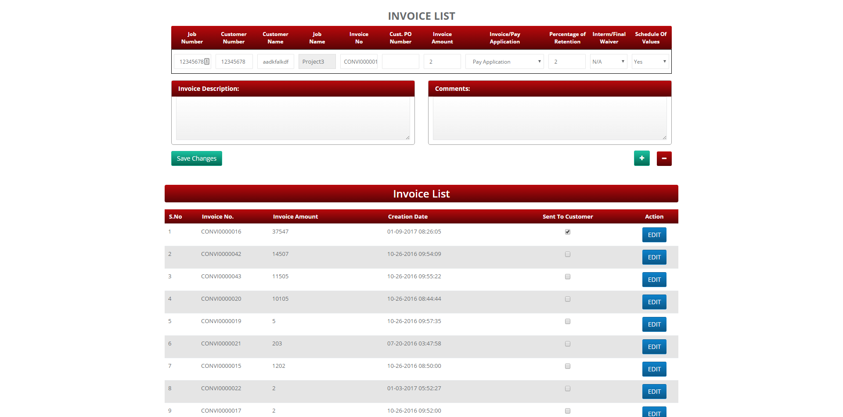Click the red minus remove row icon
The image size is (843, 417).
coord(664,158)
